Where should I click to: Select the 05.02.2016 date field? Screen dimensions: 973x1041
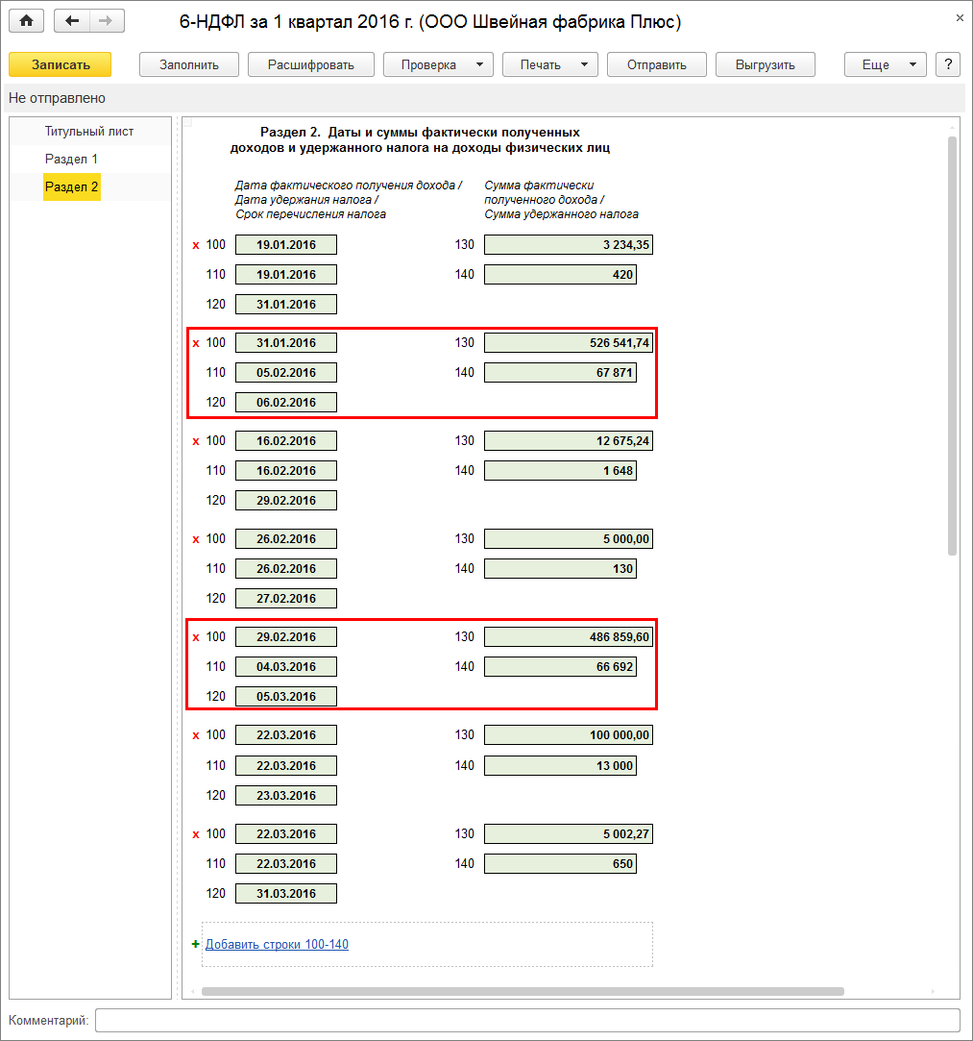click(286, 372)
